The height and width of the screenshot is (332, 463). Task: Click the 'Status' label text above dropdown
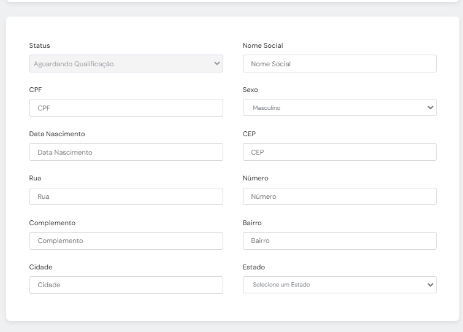40,45
